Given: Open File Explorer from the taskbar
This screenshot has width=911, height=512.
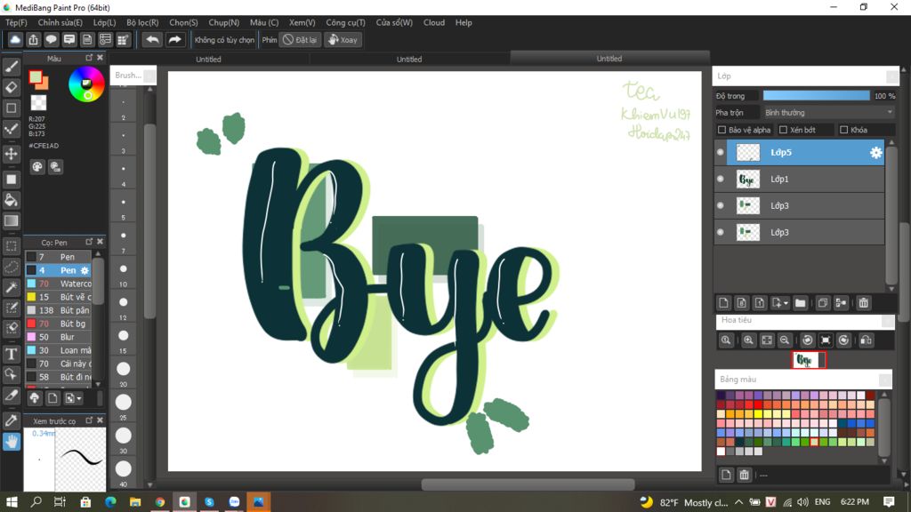Looking at the screenshot, I should (x=135, y=502).
